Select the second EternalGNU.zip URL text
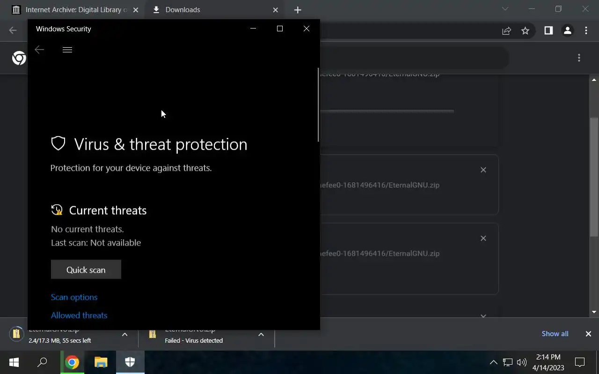 [380, 185]
